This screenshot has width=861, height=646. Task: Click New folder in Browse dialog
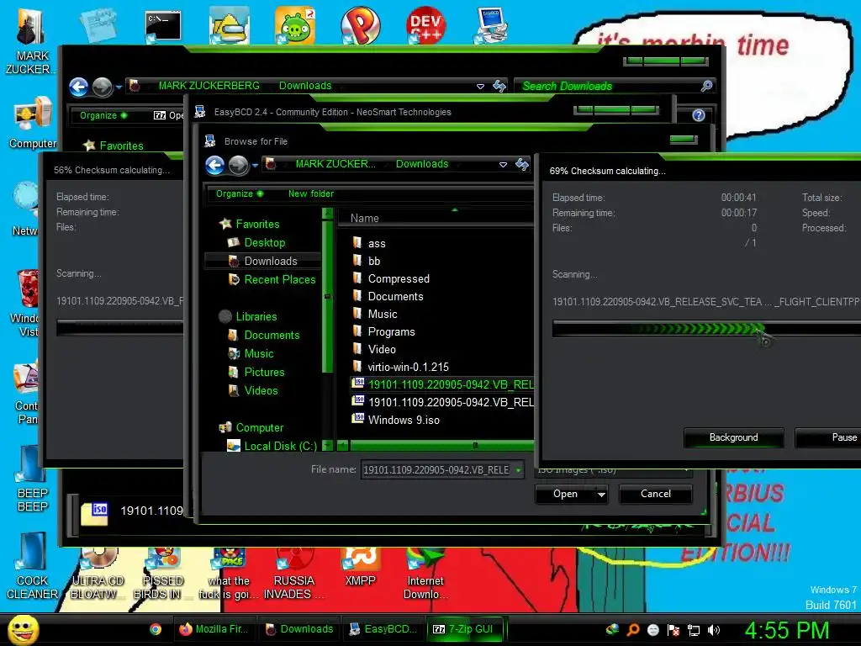point(311,194)
